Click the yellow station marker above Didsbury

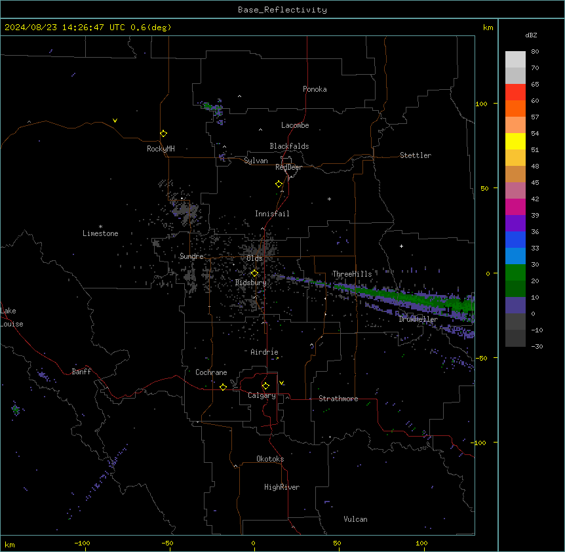[x=254, y=273]
